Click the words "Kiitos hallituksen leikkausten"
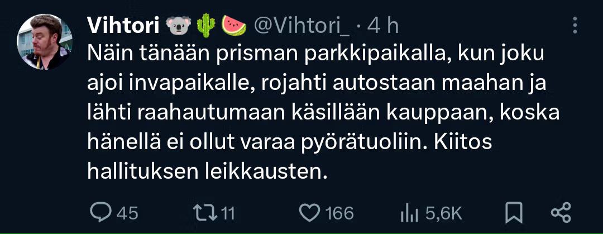This screenshot has width=603, height=234. pyautogui.click(x=290, y=158)
